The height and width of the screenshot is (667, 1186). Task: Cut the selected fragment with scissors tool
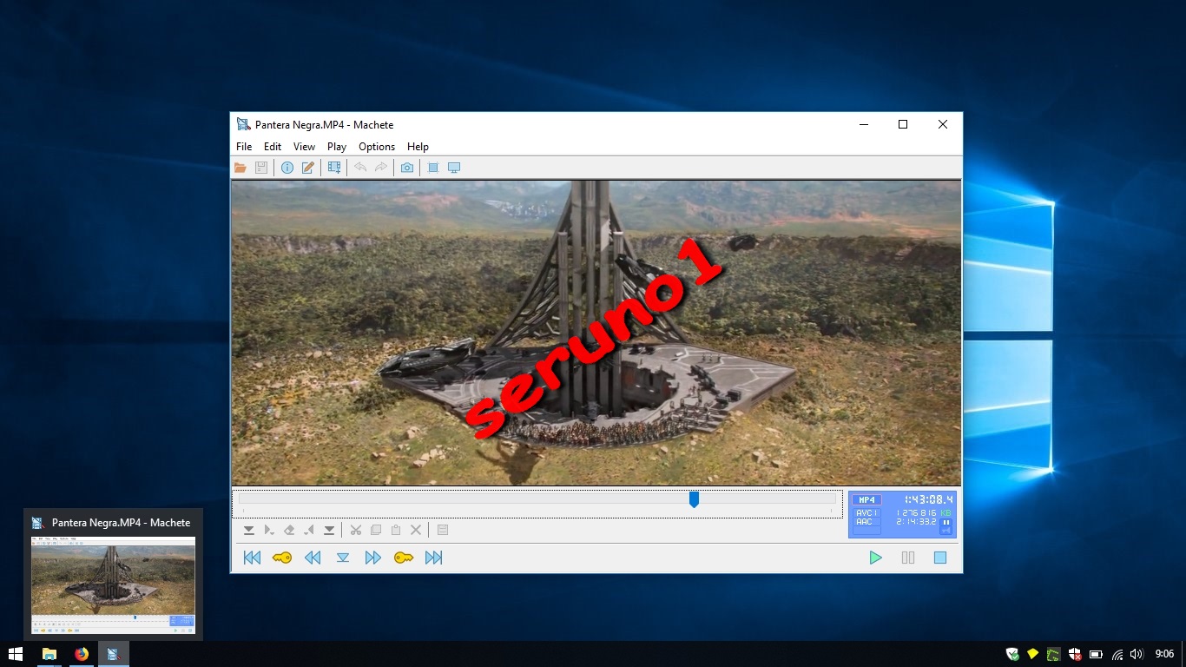[x=356, y=529]
